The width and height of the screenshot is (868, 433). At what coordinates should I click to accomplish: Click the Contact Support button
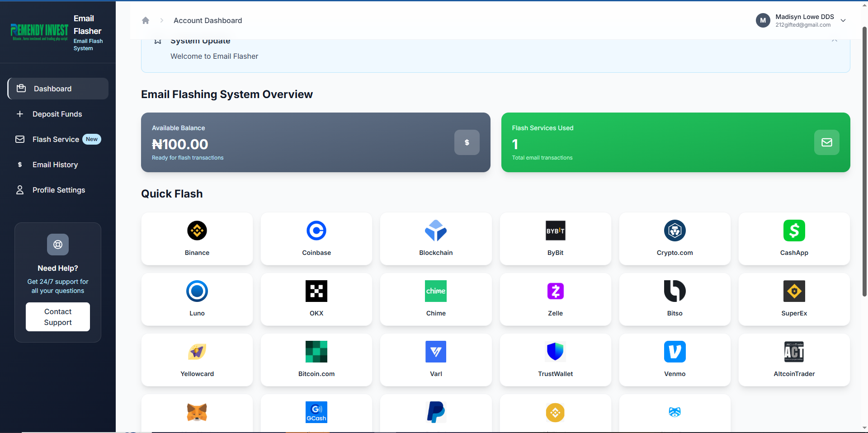(58, 317)
